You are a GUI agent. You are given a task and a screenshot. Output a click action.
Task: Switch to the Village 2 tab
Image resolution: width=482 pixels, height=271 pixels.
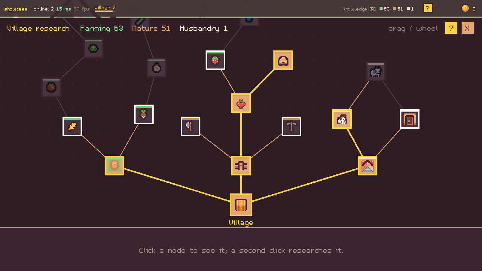pyautogui.click(x=105, y=8)
